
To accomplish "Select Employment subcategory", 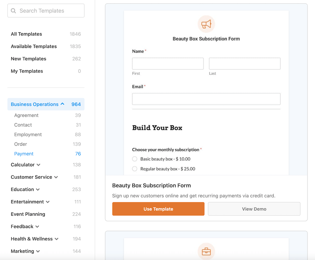I will [28, 135].
